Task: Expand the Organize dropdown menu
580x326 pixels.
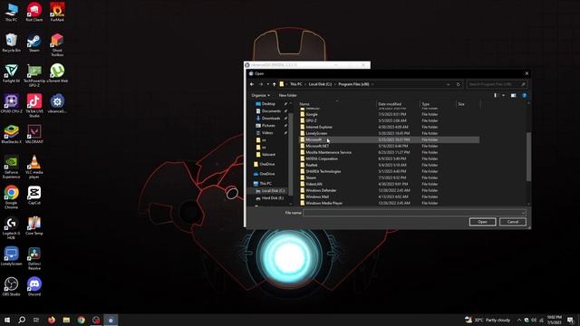Action: [260, 95]
